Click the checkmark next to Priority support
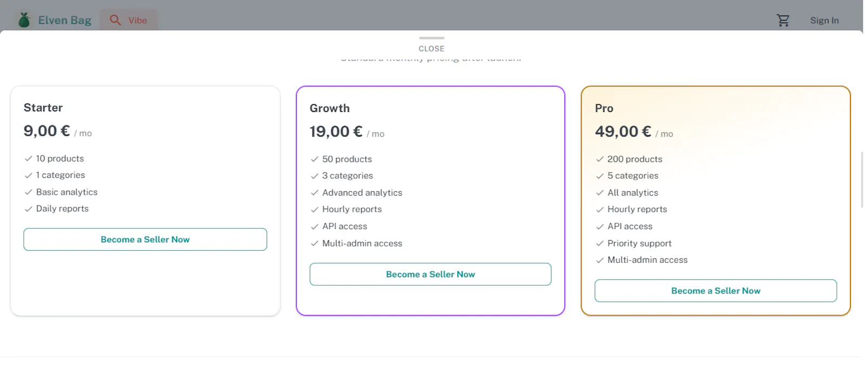The image size is (865, 373). (x=600, y=243)
